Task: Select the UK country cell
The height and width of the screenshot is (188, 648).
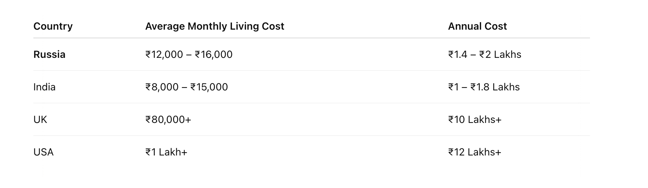Action: (40, 120)
